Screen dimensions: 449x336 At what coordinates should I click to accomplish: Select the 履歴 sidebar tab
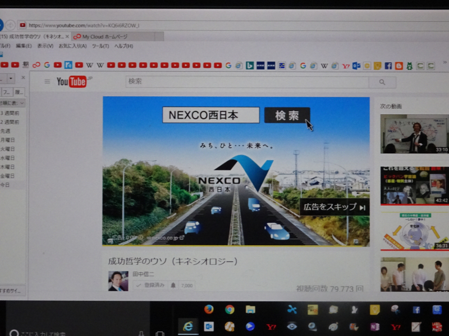(19, 92)
